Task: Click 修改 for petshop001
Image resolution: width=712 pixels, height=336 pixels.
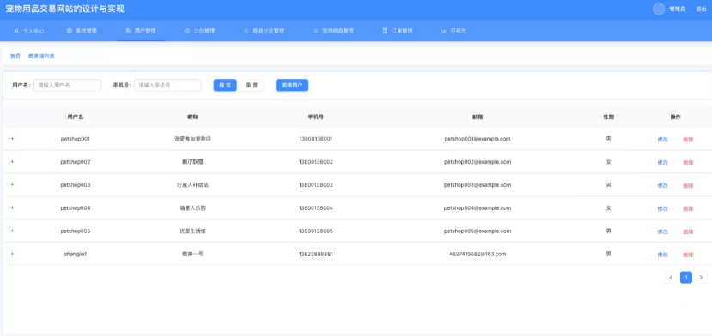Action: [662, 140]
